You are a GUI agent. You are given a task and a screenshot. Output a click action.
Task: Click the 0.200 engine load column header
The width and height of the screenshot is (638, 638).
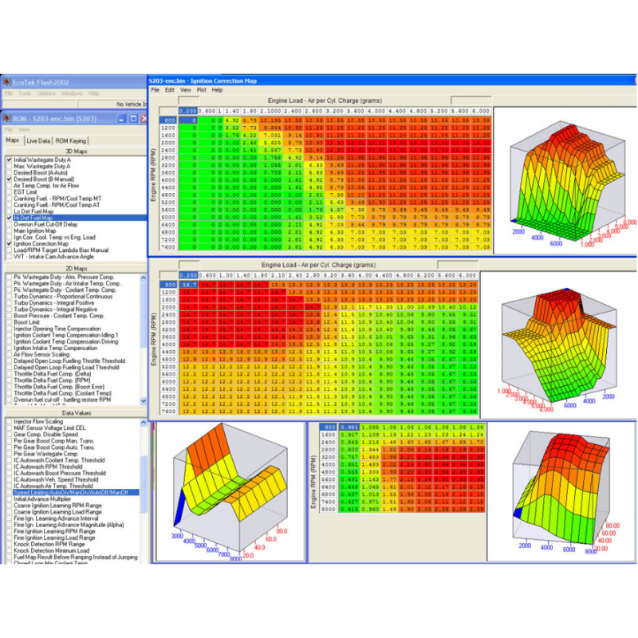pyautogui.click(x=187, y=111)
